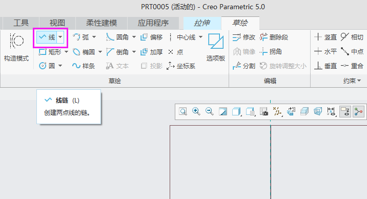Select the Corner (拐角) trim tool
Viewport: 367px width, 199px height.
click(271, 51)
